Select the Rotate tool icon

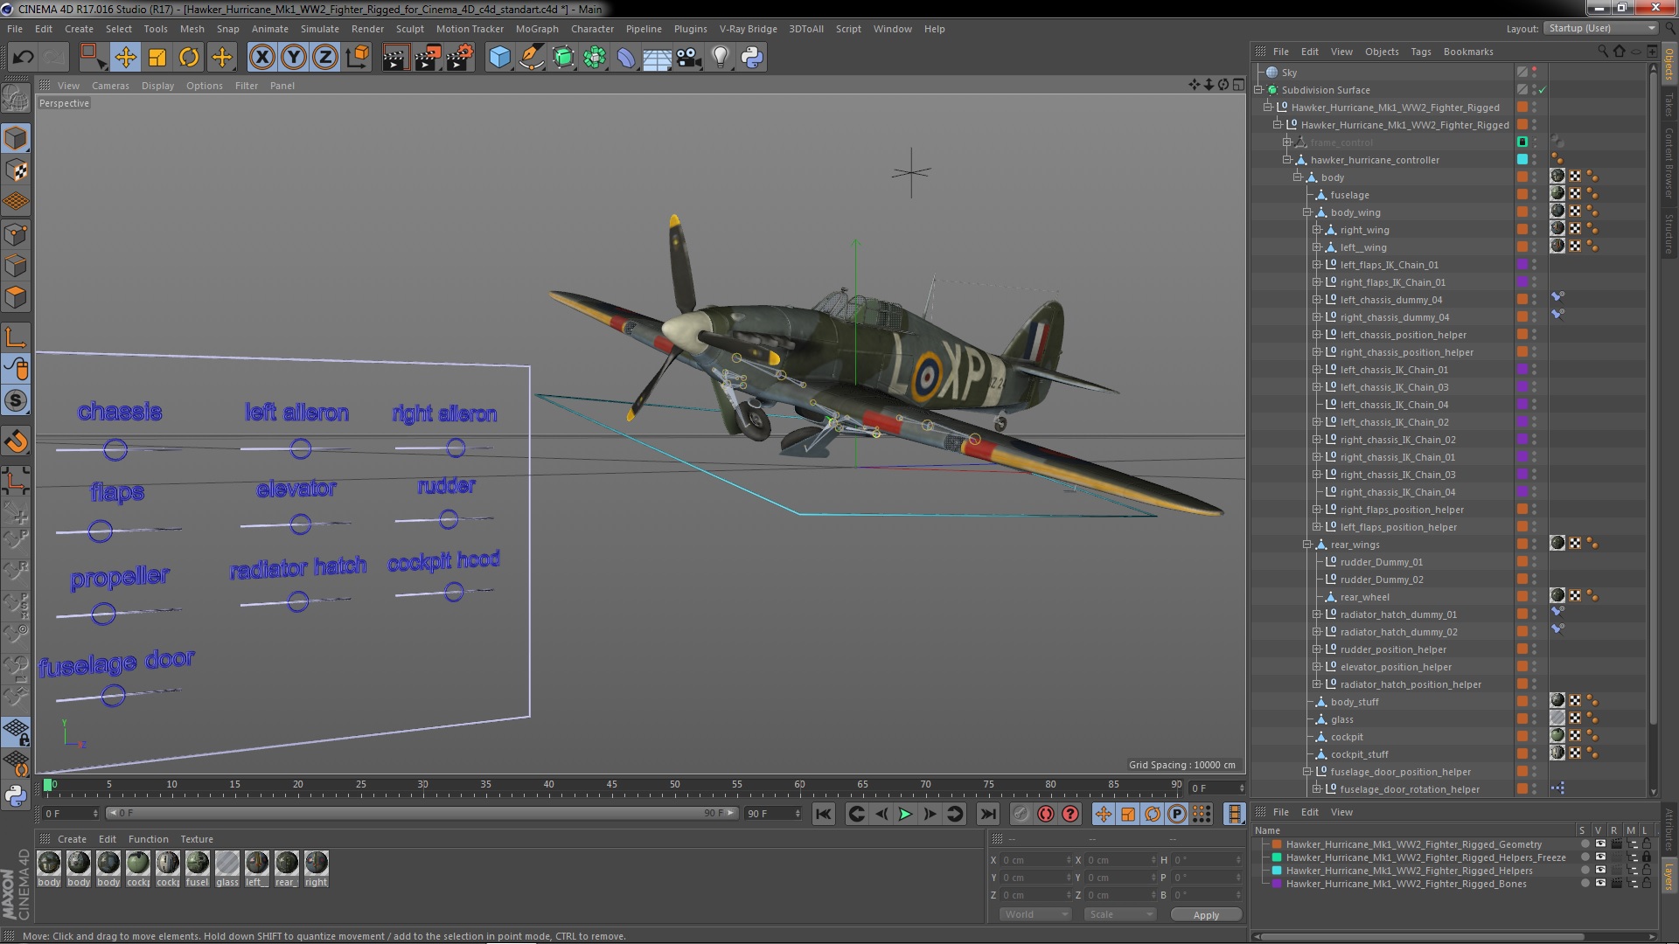189,58
